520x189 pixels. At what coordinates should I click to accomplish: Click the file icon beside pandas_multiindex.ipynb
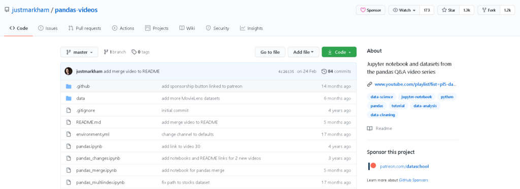coord(69,182)
